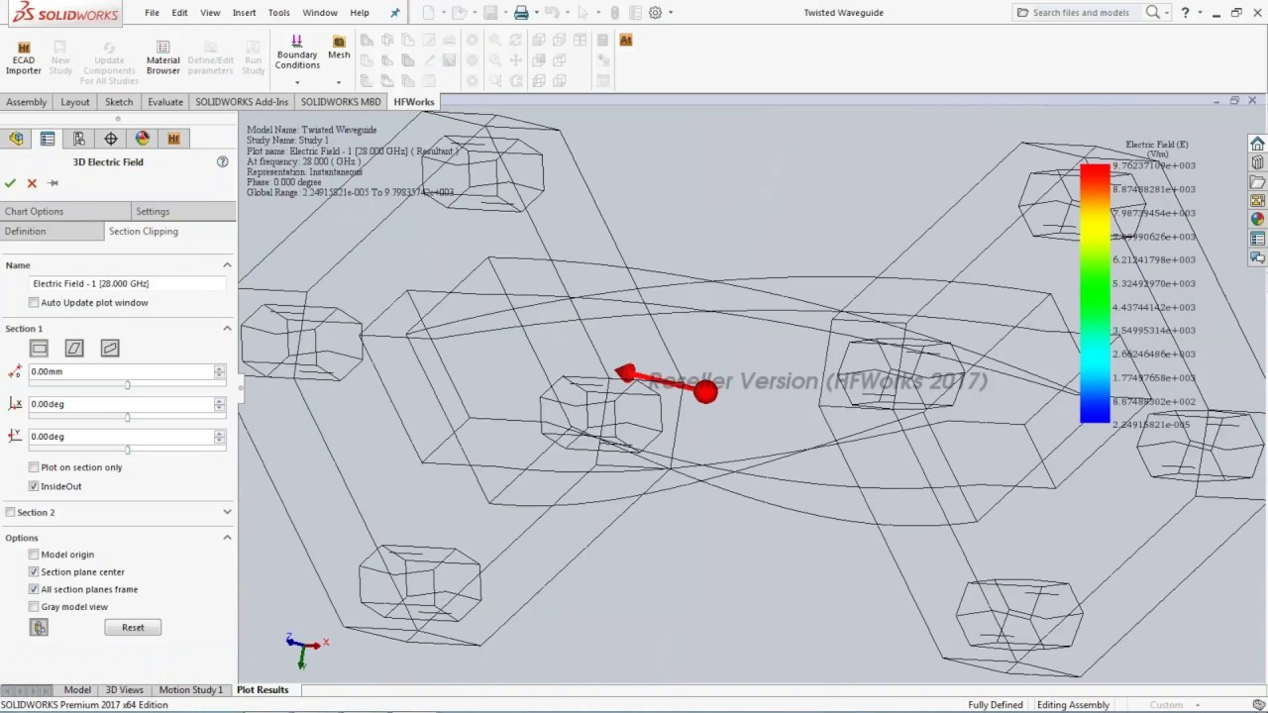Switch to the PropertyManager panel tab
Viewport: 1268px width, 713px height.
click(x=48, y=139)
